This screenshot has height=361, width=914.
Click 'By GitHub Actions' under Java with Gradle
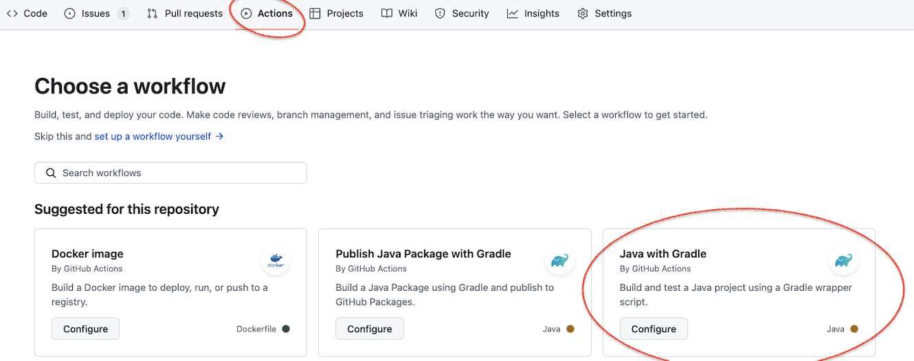(655, 268)
